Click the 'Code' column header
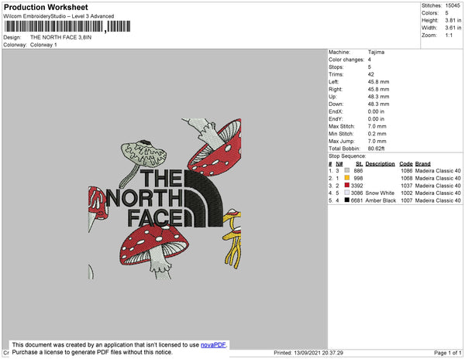465x359 pixels. [x=406, y=164]
